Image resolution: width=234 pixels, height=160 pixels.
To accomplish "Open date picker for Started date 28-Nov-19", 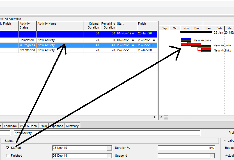I will click(x=109, y=148).
